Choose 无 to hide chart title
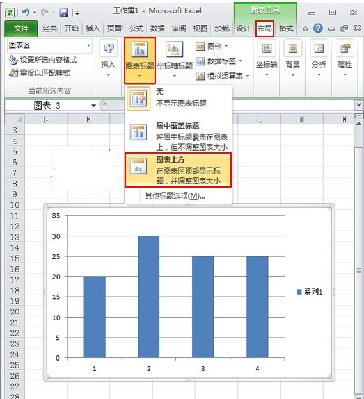Viewport: 364px width, 399px height. [x=178, y=99]
